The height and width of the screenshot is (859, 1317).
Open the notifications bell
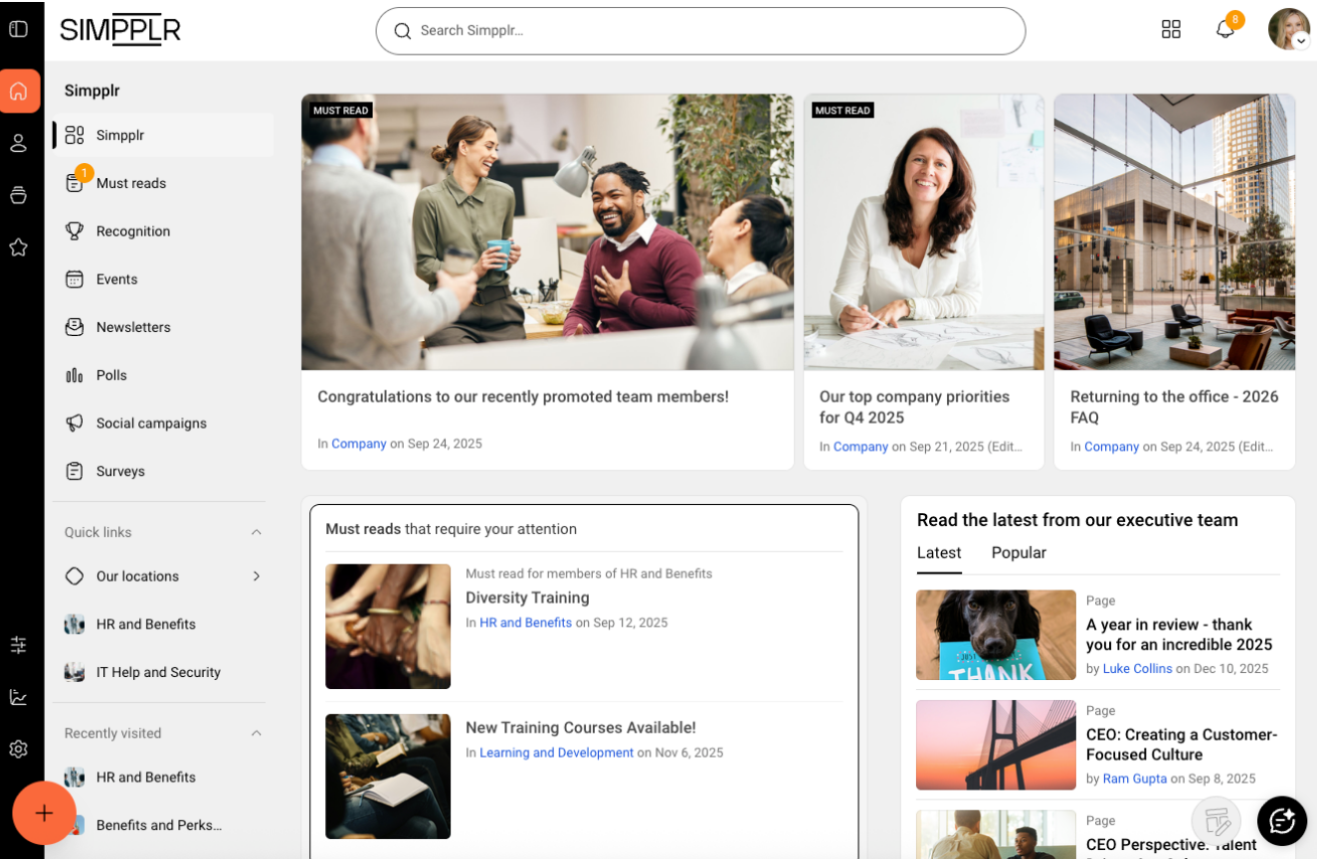[x=1224, y=30]
